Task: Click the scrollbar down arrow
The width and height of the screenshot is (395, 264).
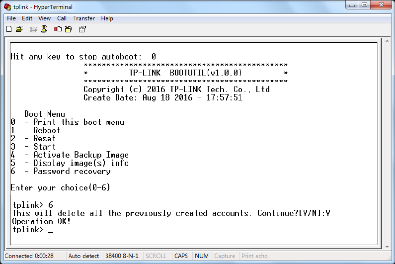Action: coord(387,247)
